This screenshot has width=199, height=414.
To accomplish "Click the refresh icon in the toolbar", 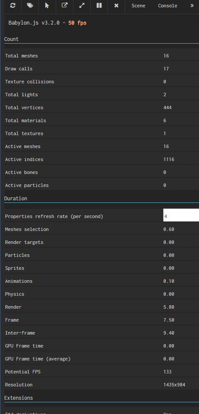I will [13, 6].
